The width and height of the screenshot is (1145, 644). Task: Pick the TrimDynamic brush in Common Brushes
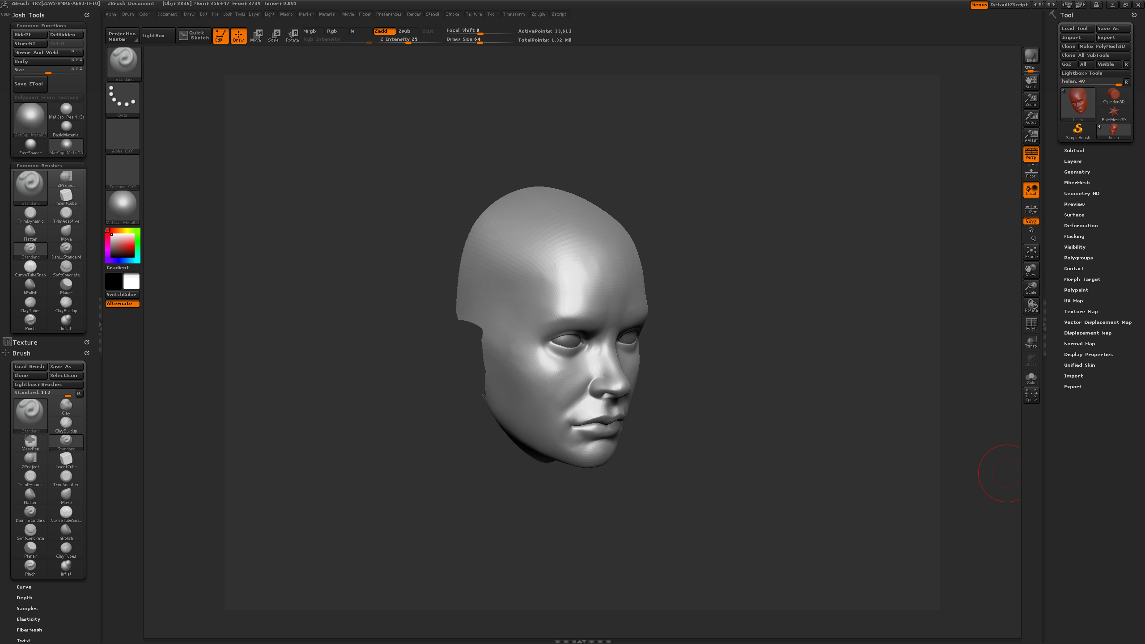30,215
